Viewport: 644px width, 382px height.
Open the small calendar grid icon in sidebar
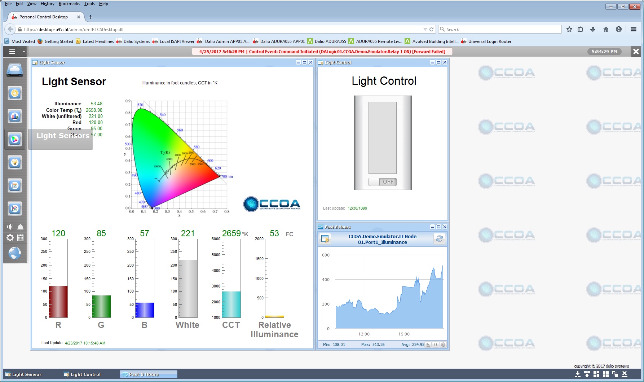click(21, 238)
